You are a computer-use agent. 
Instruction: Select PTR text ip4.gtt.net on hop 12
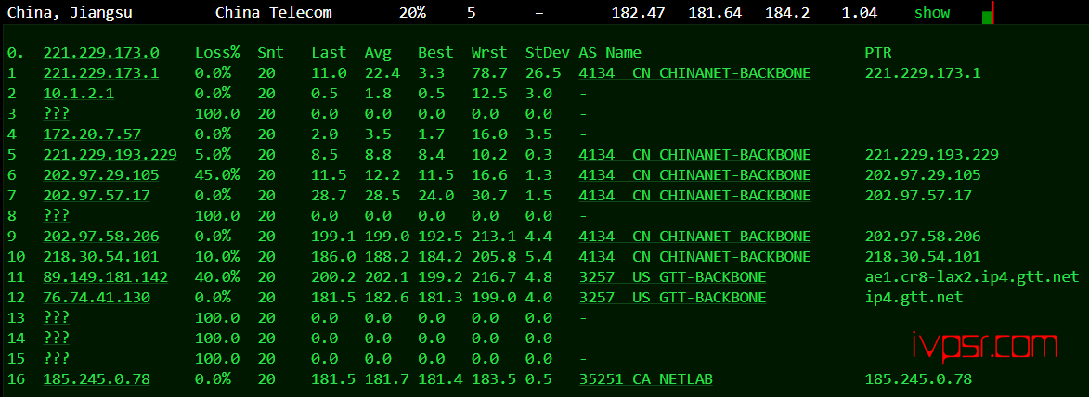[914, 298]
